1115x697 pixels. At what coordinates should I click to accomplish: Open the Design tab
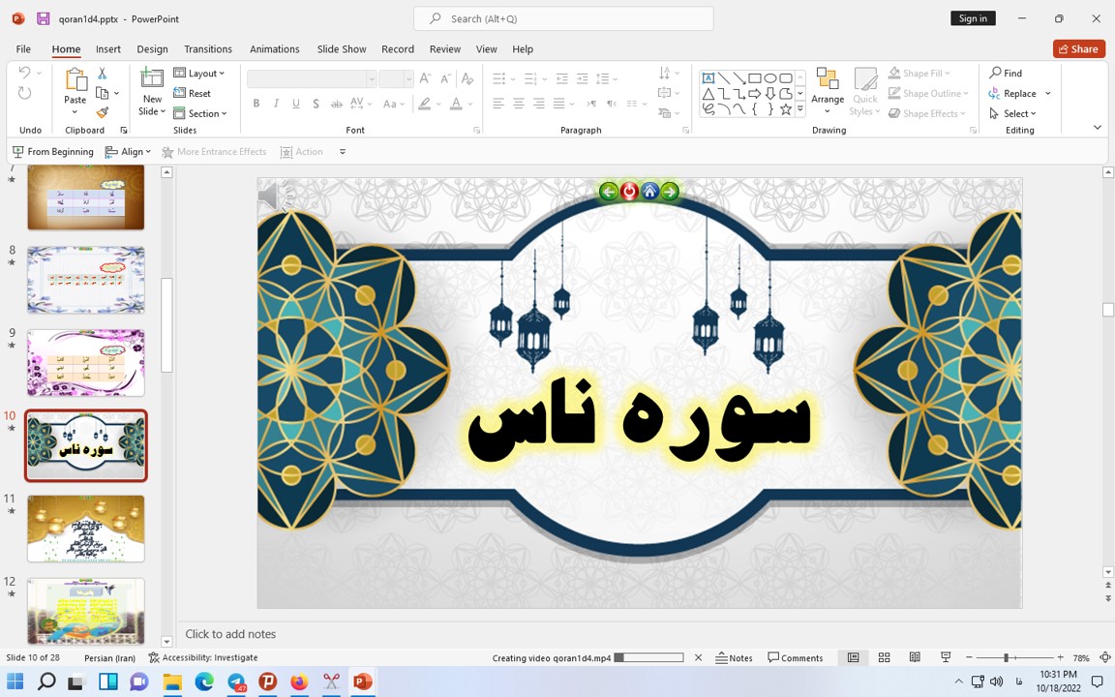pos(152,48)
